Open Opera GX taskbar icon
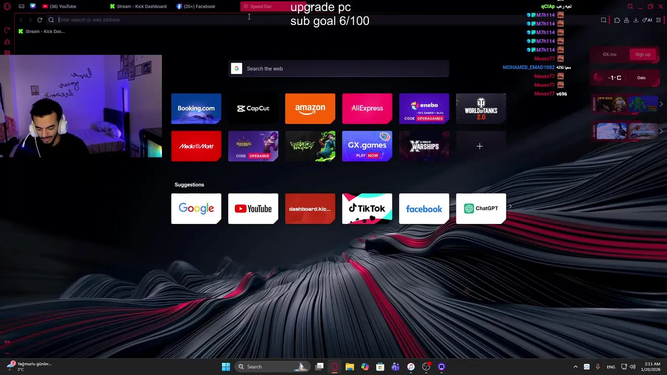The height and width of the screenshot is (375, 667). click(335, 367)
